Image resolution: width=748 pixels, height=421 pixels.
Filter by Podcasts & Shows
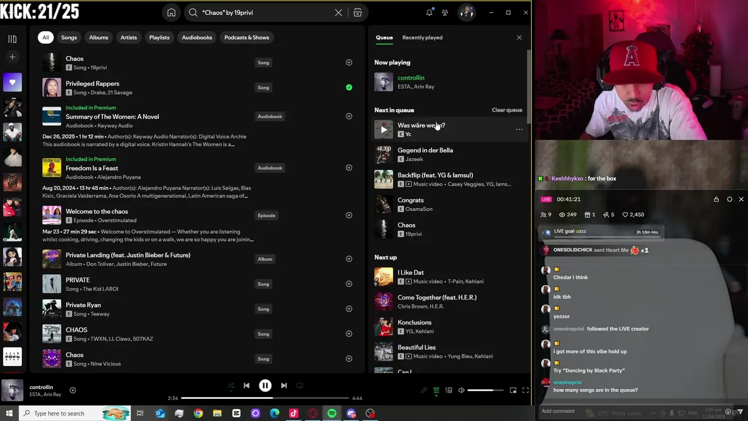point(247,37)
